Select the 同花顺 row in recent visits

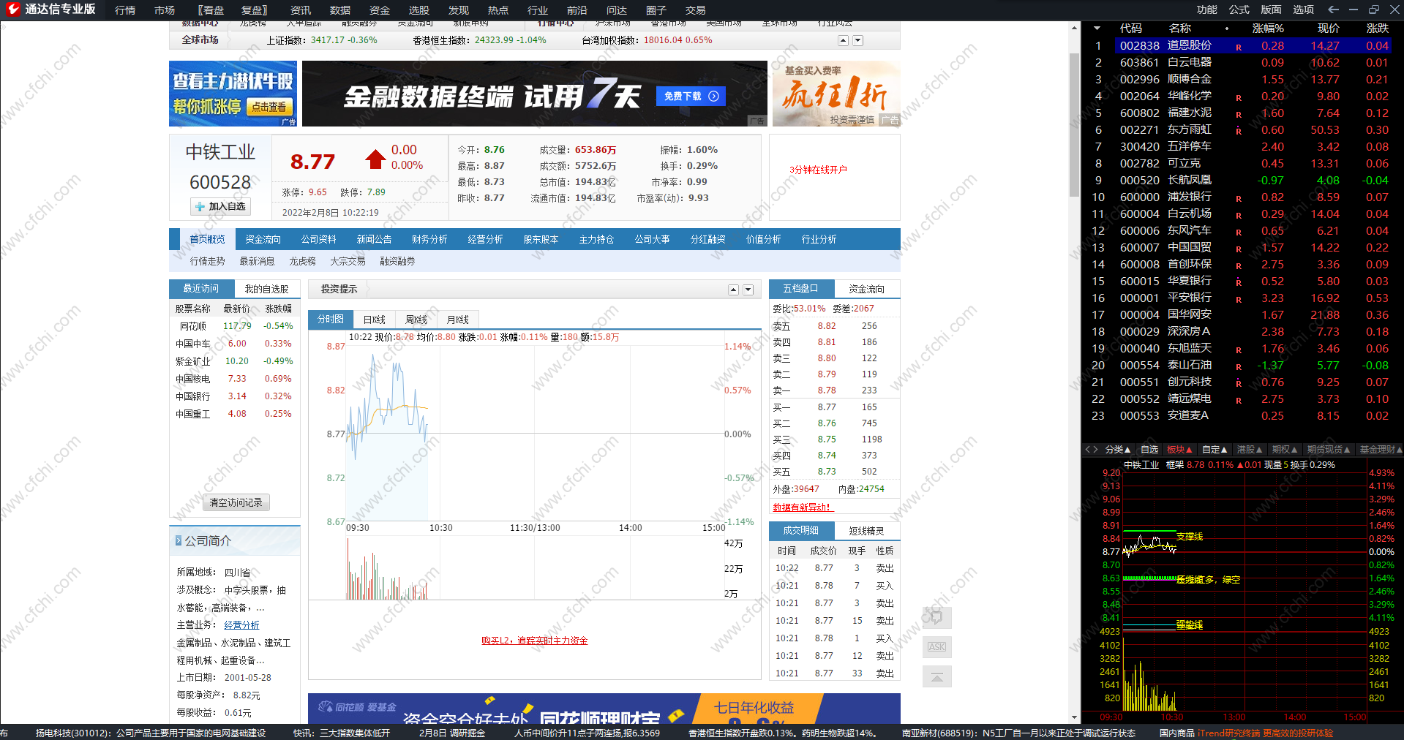(235, 326)
